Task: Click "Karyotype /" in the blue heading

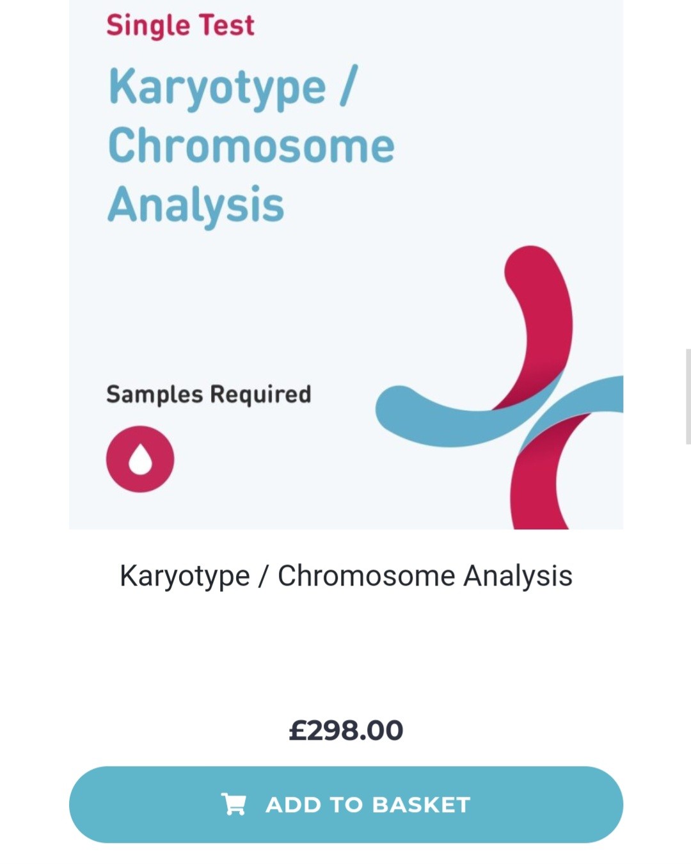Action: click(233, 86)
